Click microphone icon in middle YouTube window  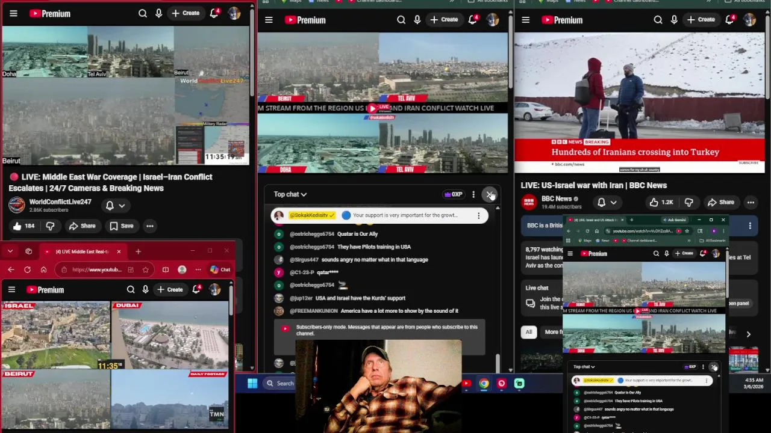click(417, 20)
